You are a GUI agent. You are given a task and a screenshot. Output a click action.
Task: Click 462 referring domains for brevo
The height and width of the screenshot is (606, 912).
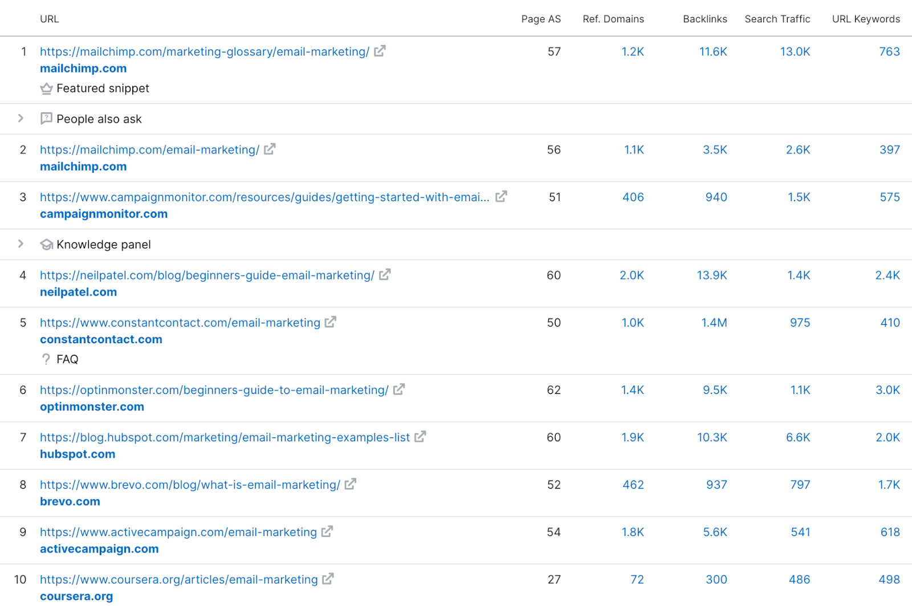633,484
